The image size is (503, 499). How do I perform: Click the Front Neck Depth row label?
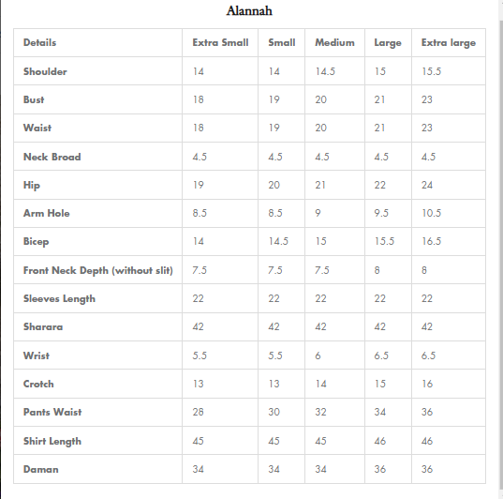(98, 270)
